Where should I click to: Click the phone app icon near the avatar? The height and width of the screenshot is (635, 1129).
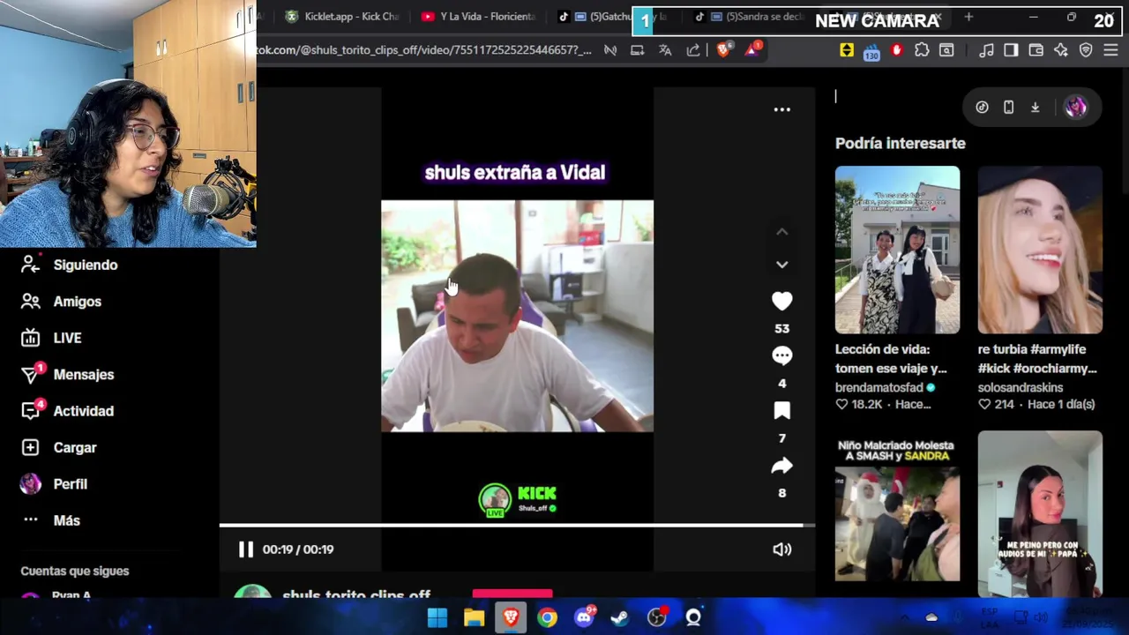(1009, 108)
